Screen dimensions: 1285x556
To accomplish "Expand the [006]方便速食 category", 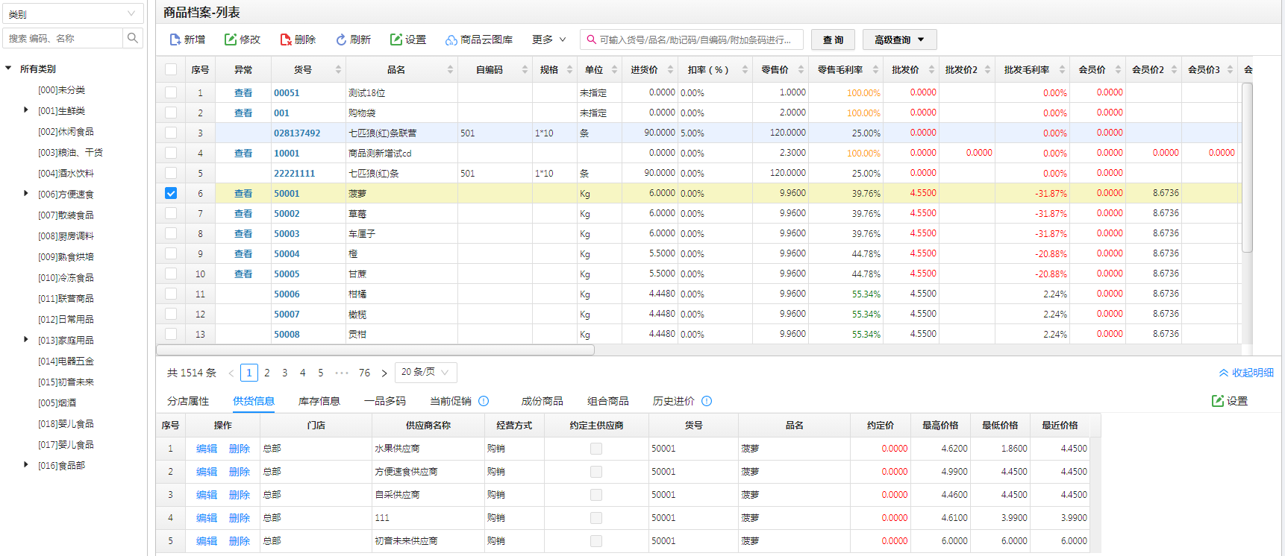I will (x=26, y=194).
